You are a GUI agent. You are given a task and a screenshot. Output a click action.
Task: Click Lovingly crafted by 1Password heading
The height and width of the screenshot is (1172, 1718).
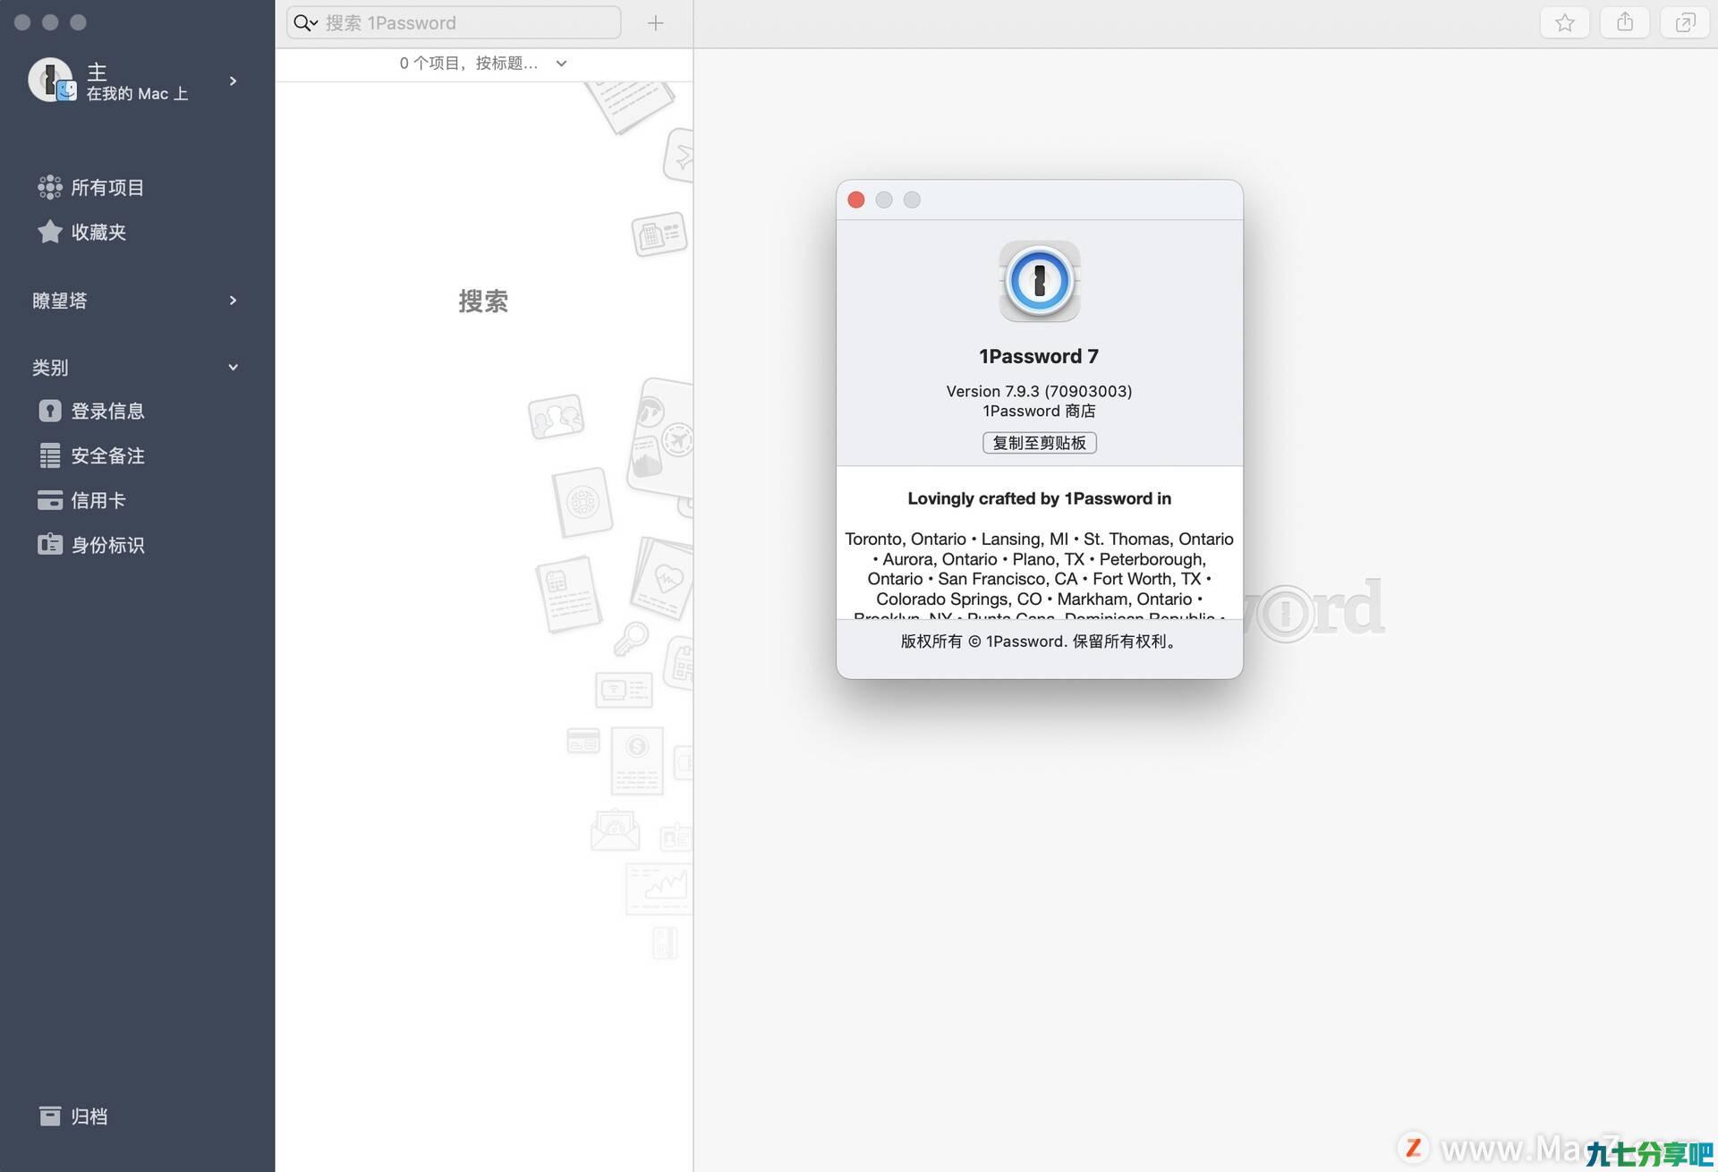click(x=1039, y=498)
